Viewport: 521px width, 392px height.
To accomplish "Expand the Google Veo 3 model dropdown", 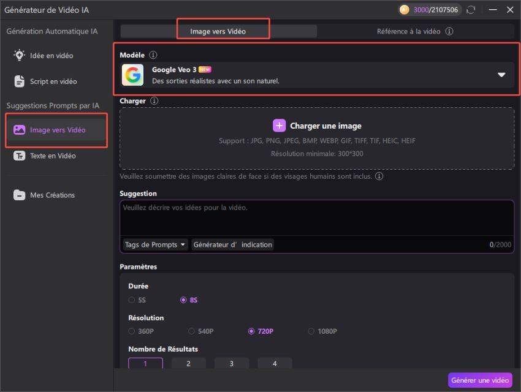I will point(501,75).
